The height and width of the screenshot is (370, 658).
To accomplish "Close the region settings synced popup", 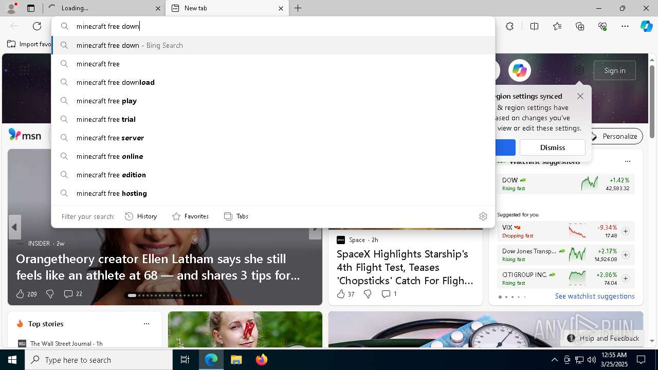I will pyautogui.click(x=580, y=96).
